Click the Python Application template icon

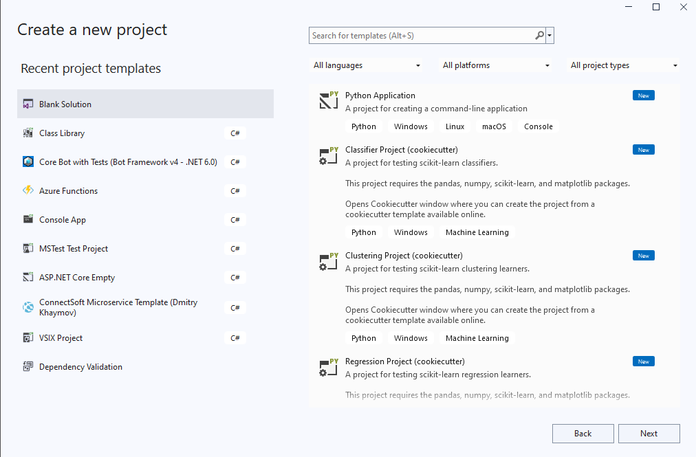(x=328, y=100)
